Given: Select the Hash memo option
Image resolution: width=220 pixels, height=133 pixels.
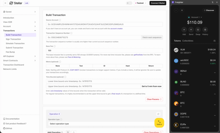Looking at the screenshot, I should [x=128, y=66].
